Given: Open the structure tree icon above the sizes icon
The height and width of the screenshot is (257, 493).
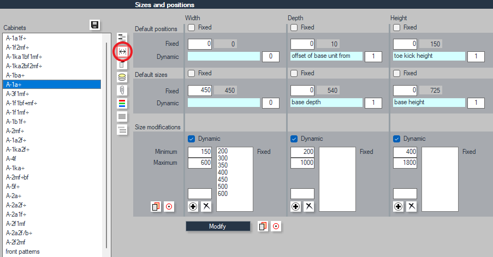Looking at the screenshot, I should coord(122,38).
